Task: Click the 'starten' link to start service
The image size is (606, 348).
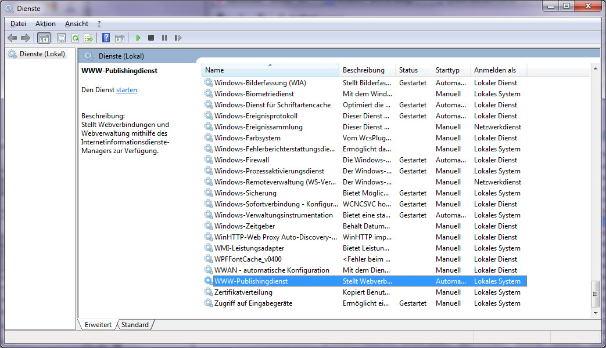Action: point(127,90)
